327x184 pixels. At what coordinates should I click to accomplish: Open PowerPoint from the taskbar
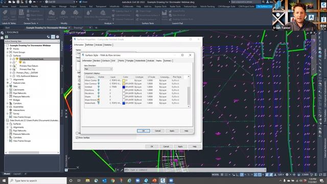(154, 180)
